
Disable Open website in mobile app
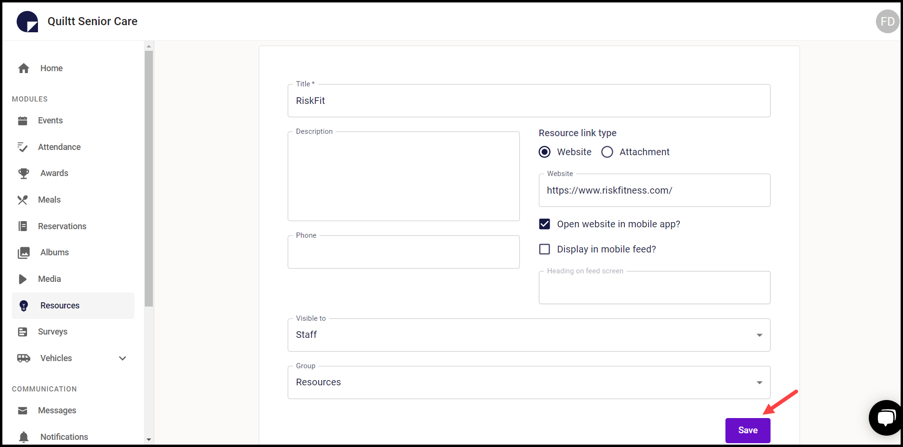(544, 224)
